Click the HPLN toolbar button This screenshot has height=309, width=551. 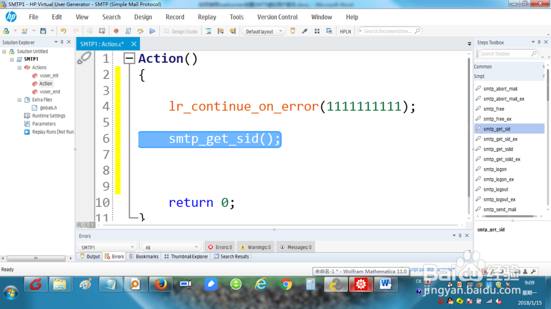pyautogui.click(x=345, y=31)
